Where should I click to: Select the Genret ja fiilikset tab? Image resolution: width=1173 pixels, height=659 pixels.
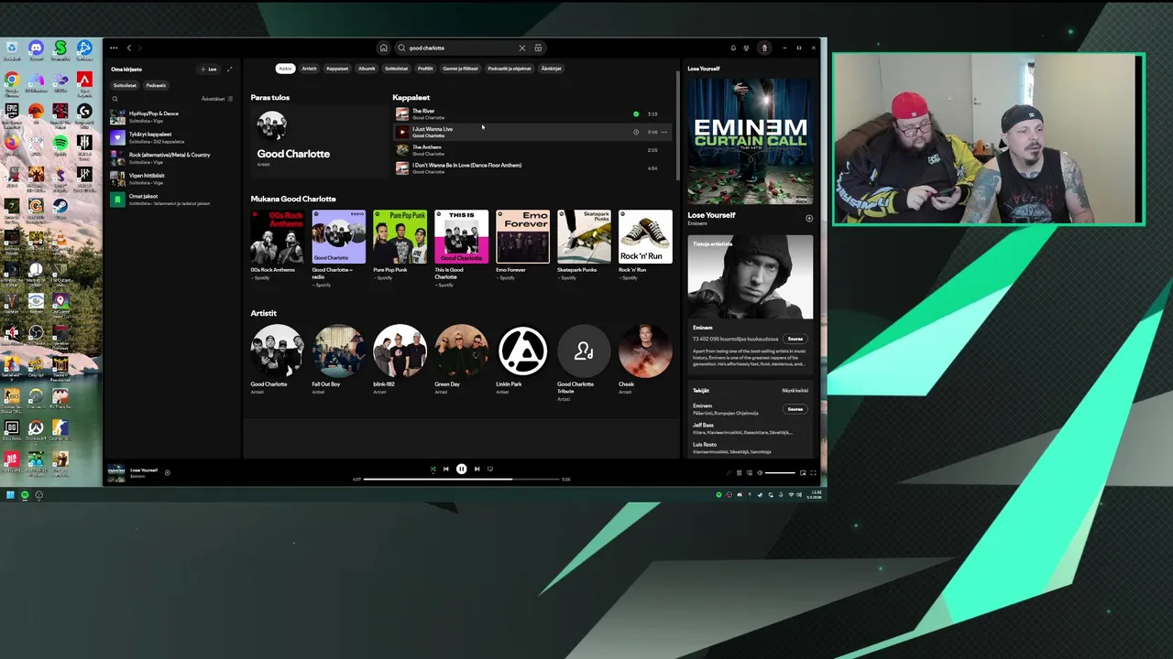point(460,69)
